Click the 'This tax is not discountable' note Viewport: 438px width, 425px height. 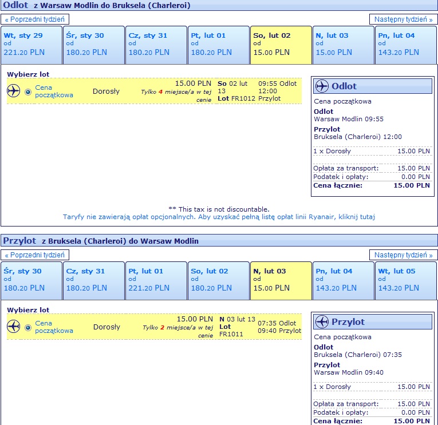click(x=219, y=209)
